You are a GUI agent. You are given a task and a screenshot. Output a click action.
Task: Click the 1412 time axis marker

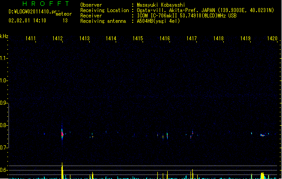point(57,38)
